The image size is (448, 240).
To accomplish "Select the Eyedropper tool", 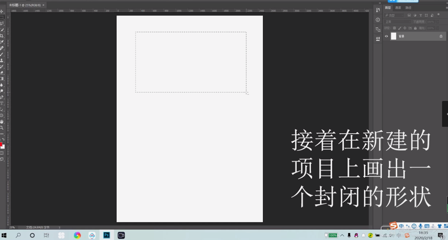I will click(2, 41).
